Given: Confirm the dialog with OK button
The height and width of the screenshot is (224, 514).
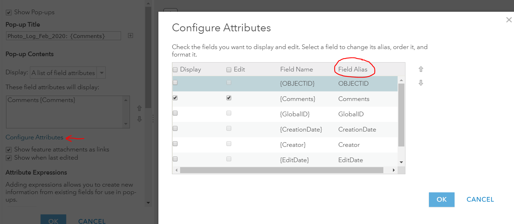Looking at the screenshot, I should [x=441, y=199].
